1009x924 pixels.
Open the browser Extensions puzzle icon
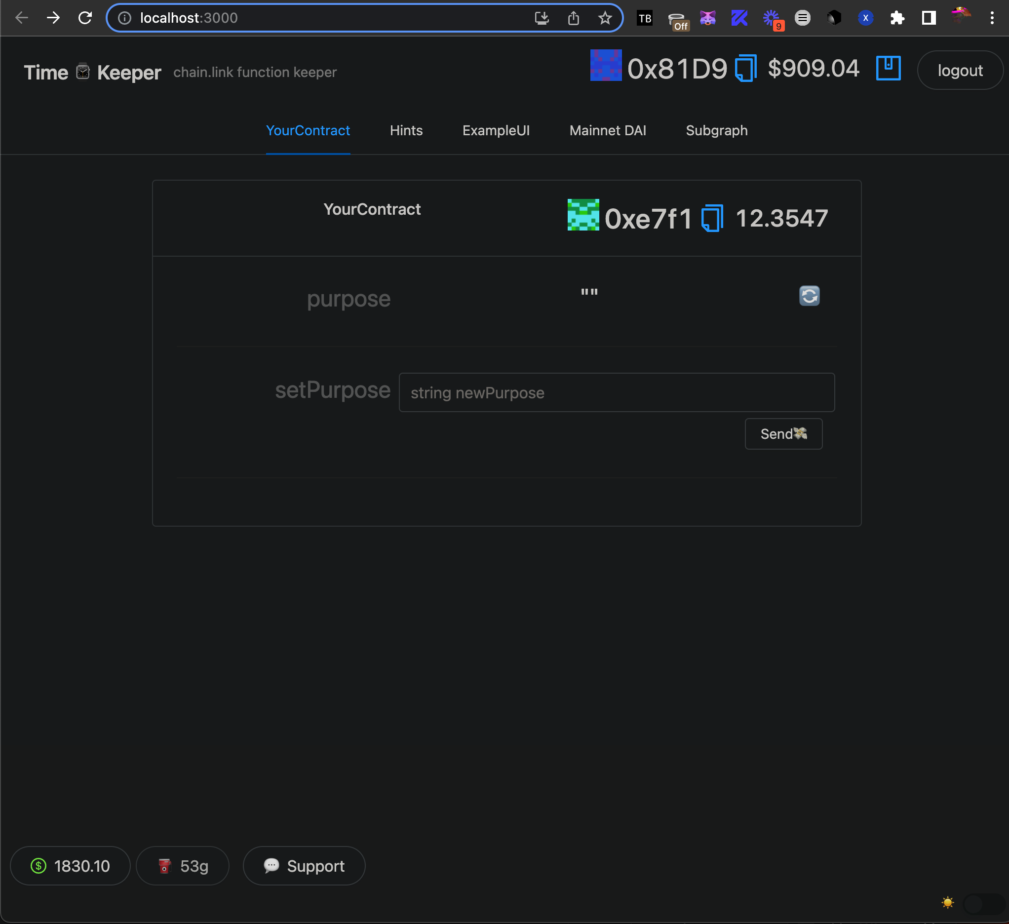897,19
